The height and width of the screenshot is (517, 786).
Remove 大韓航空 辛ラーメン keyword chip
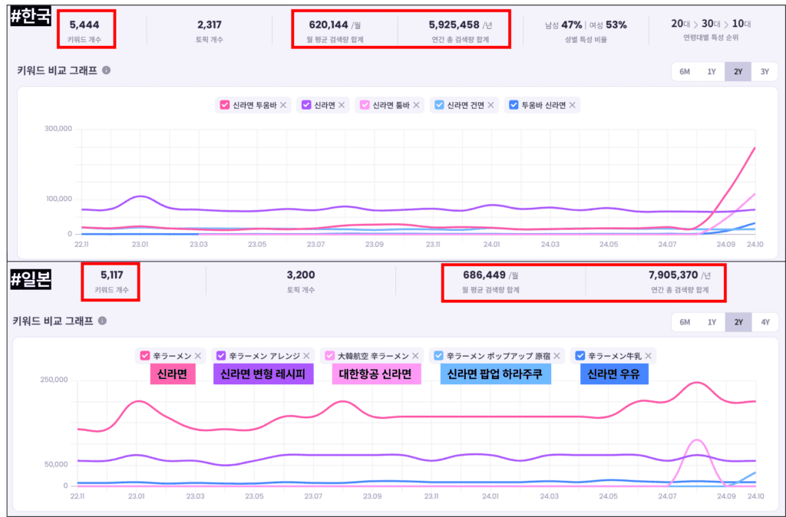click(x=415, y=356)
